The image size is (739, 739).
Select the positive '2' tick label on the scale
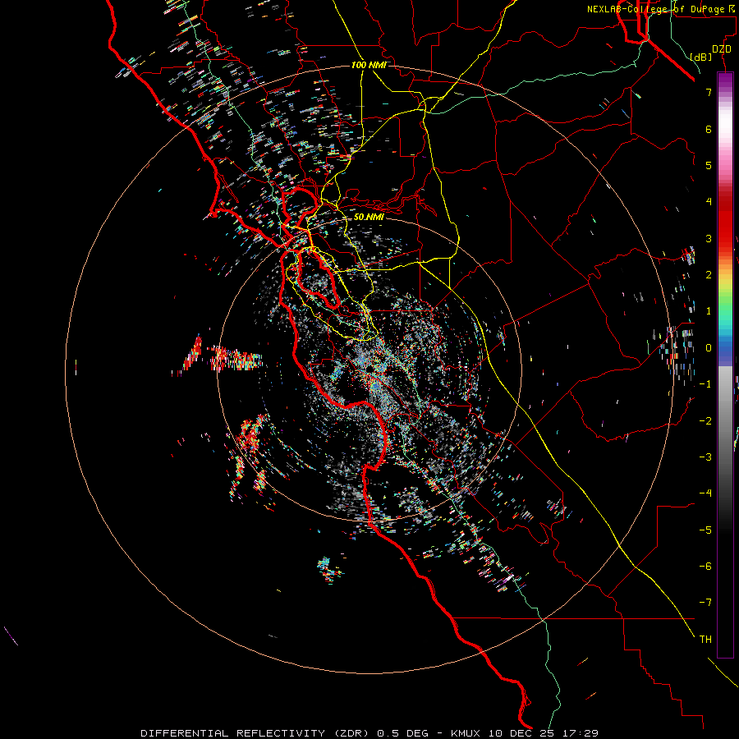[709, 275]
